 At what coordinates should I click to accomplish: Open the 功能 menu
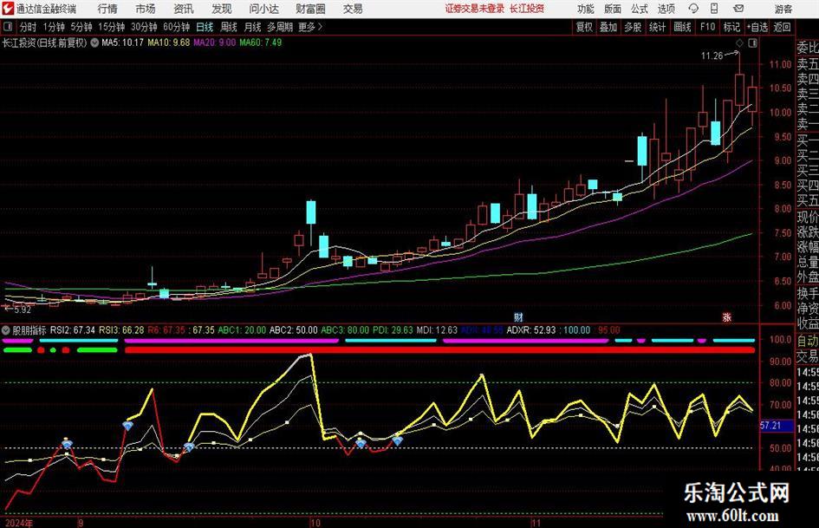586,9
